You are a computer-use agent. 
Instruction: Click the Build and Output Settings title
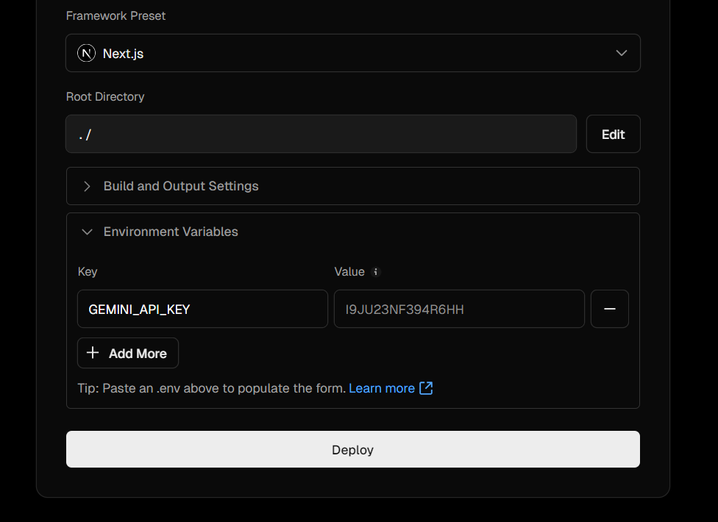(x=181, y=186)
